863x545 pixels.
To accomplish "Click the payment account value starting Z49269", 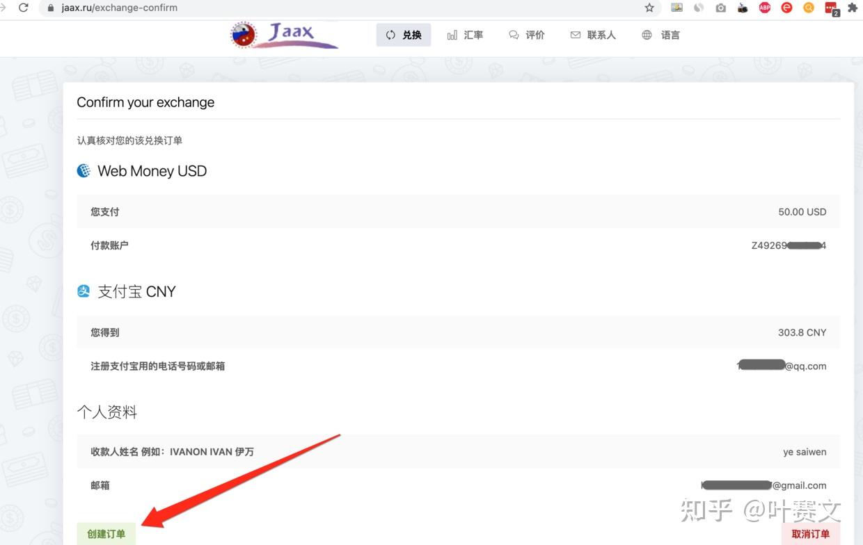I will click(789, 245).
